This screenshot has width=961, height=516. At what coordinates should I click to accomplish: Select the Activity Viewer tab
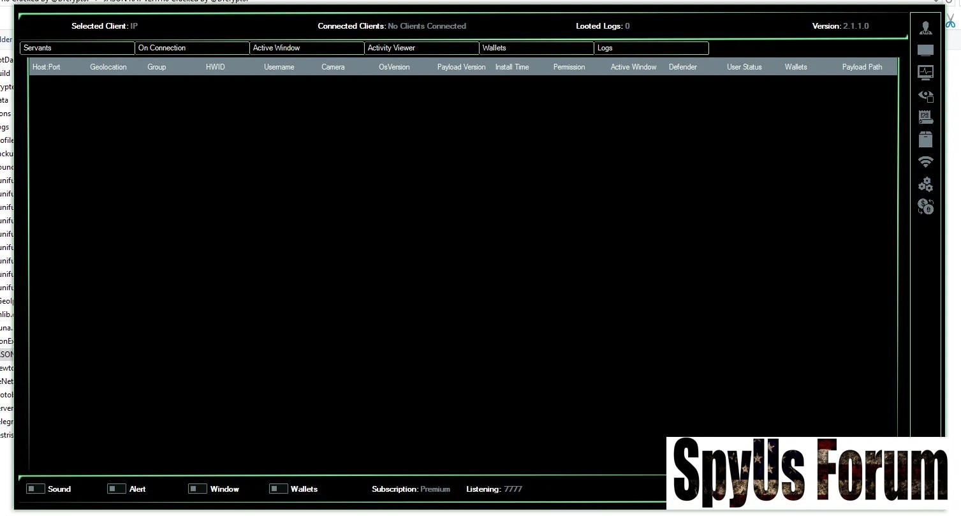click(422, 48)
